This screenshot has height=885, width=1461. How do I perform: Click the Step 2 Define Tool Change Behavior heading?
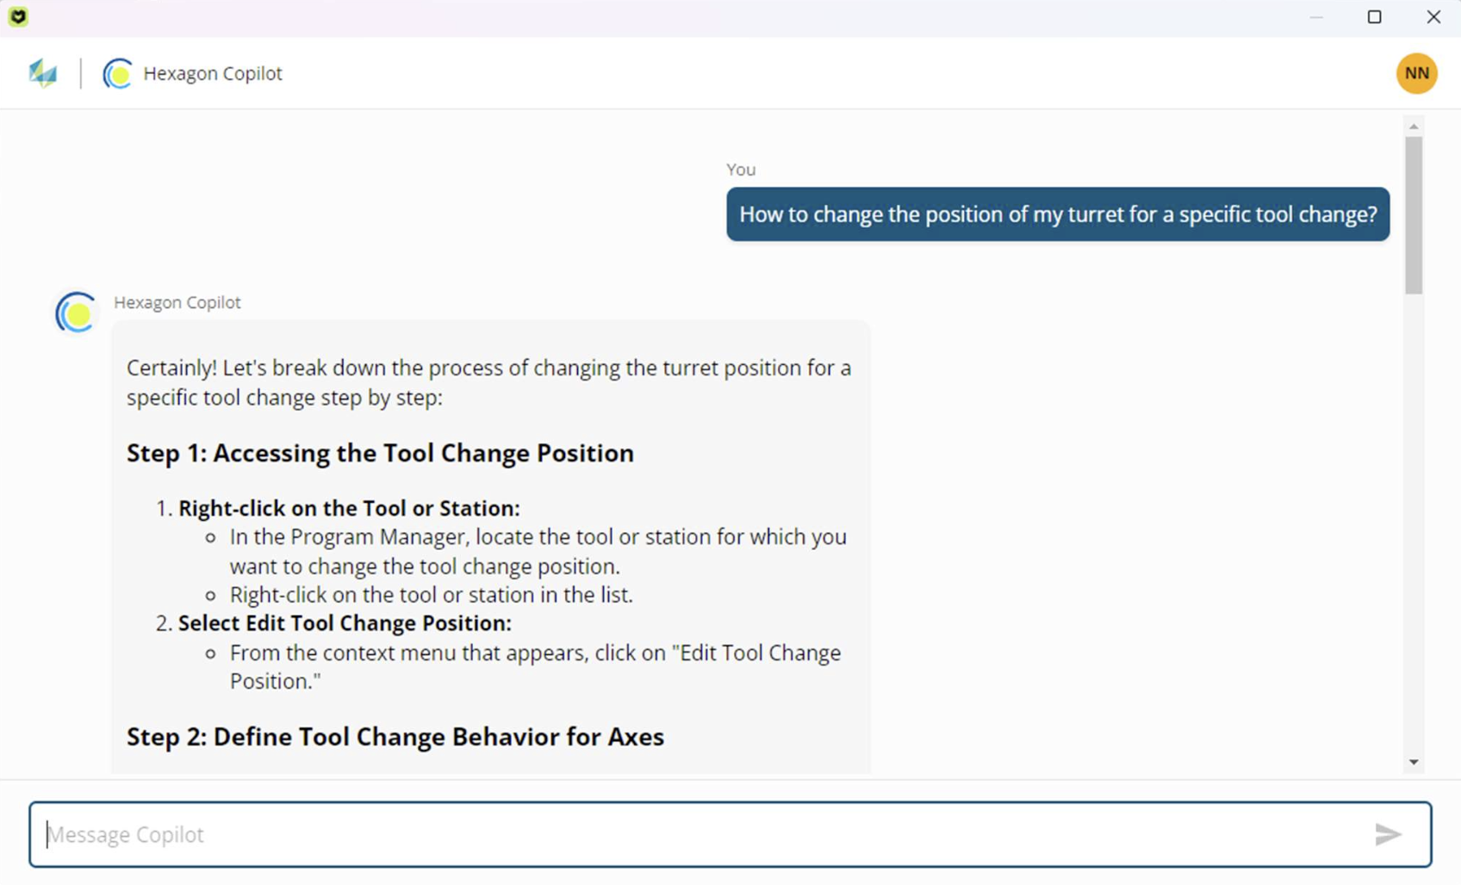(395, 737)
